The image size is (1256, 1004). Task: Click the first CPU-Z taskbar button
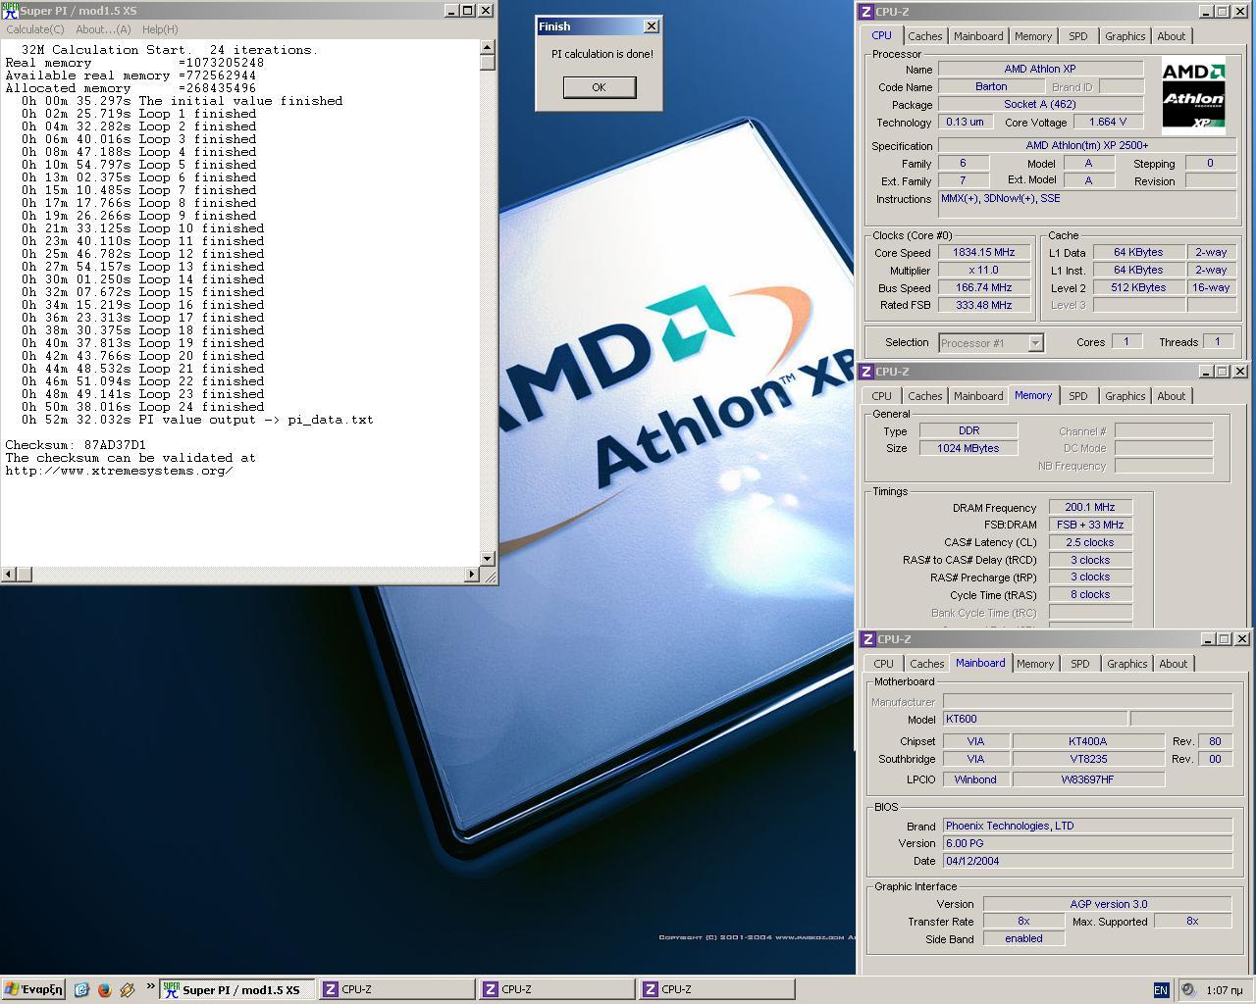(396, 989)
